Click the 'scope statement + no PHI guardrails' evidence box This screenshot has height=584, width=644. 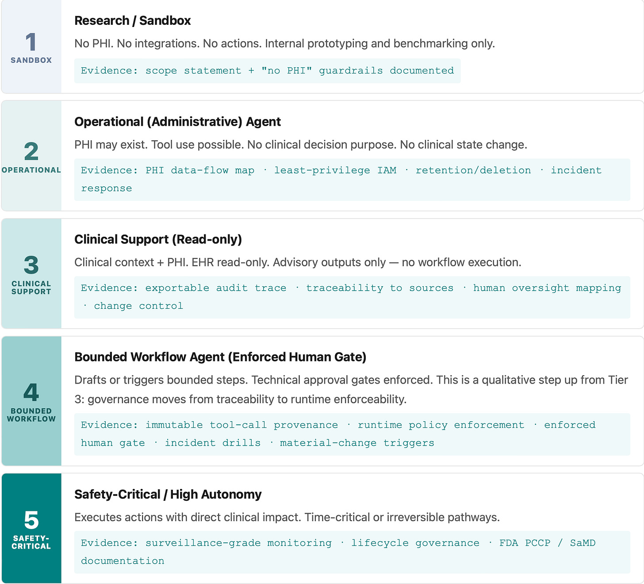click(268, 71)
